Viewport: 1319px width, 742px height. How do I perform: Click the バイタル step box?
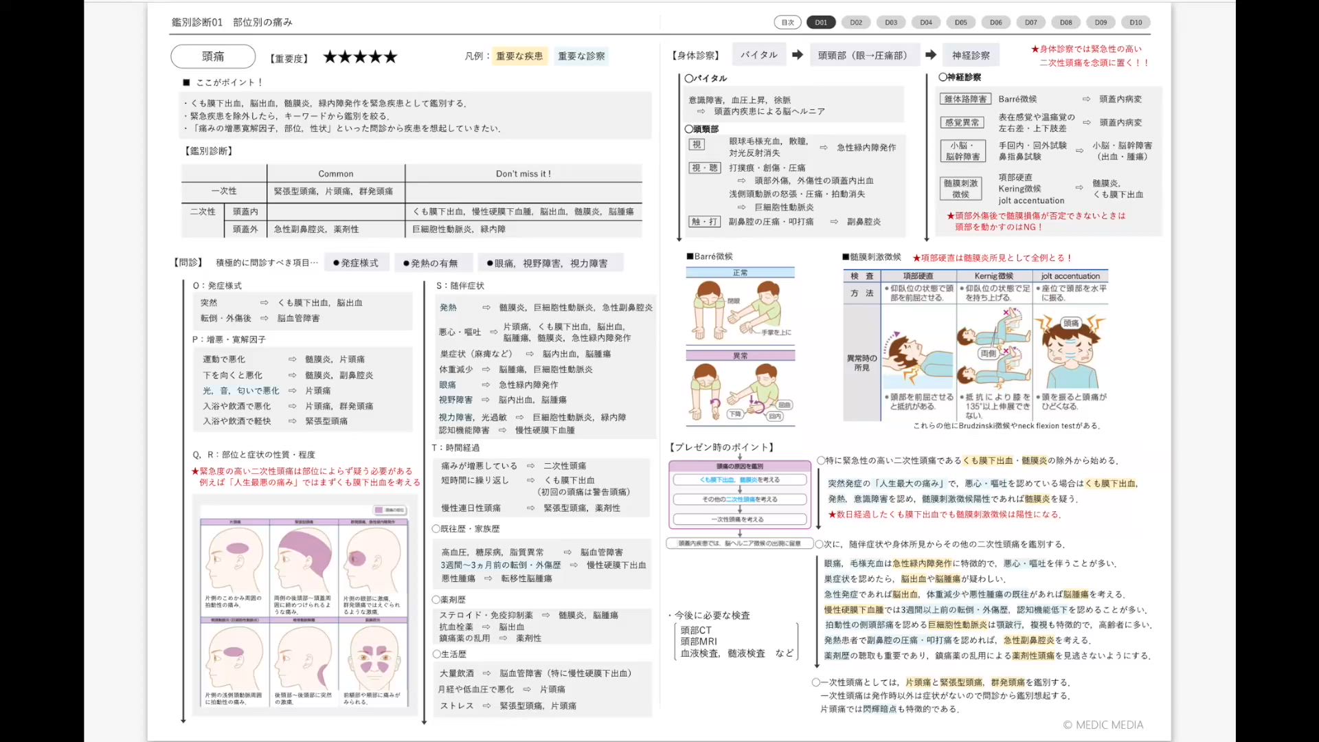[x=758, y=55]
